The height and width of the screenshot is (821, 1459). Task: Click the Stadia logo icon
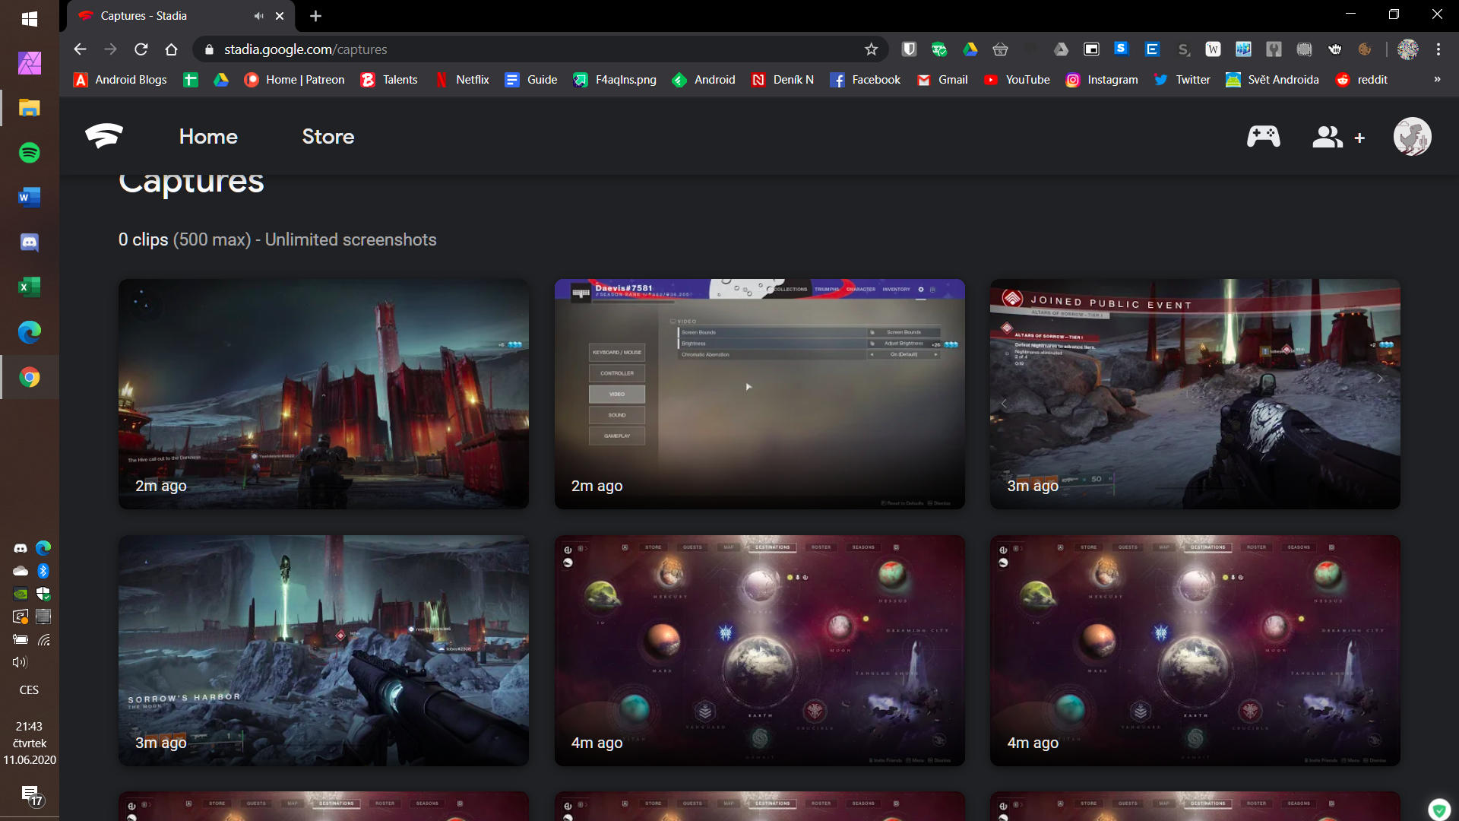(x=104, y=136)
